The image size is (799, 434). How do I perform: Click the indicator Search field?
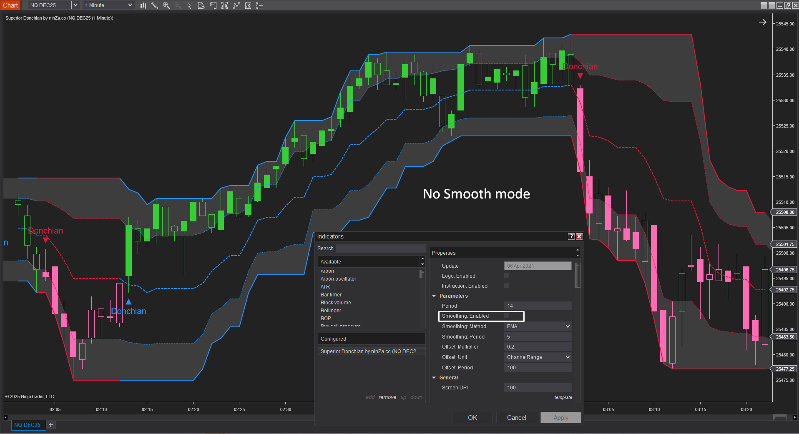[x=380, y=248]
